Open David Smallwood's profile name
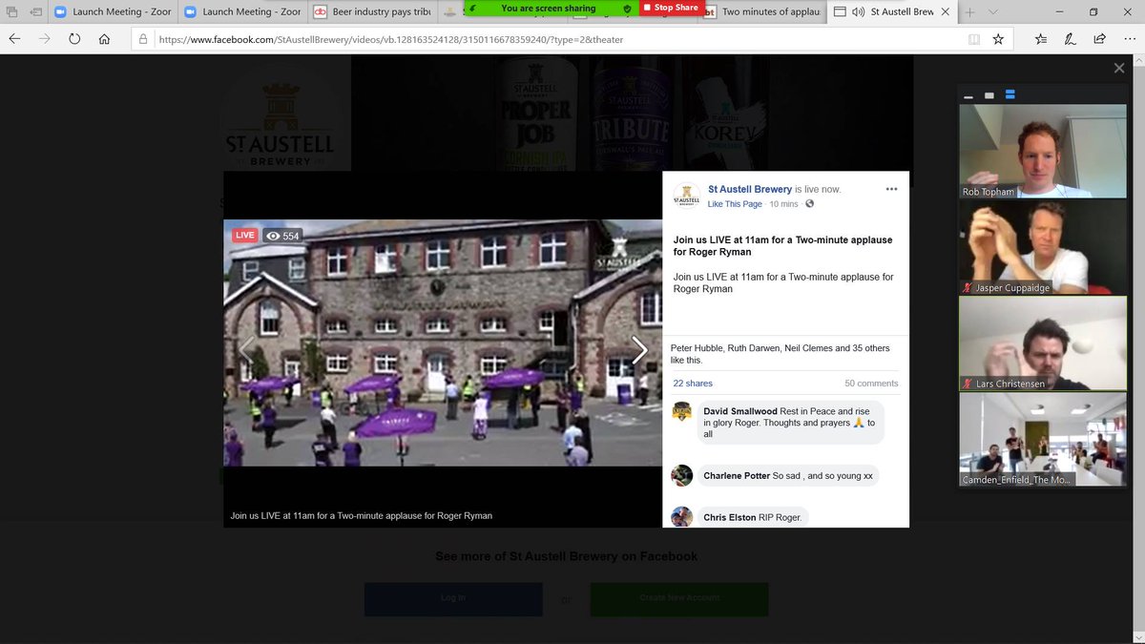This screenshot has width=1145, height=644. [740, 411]
